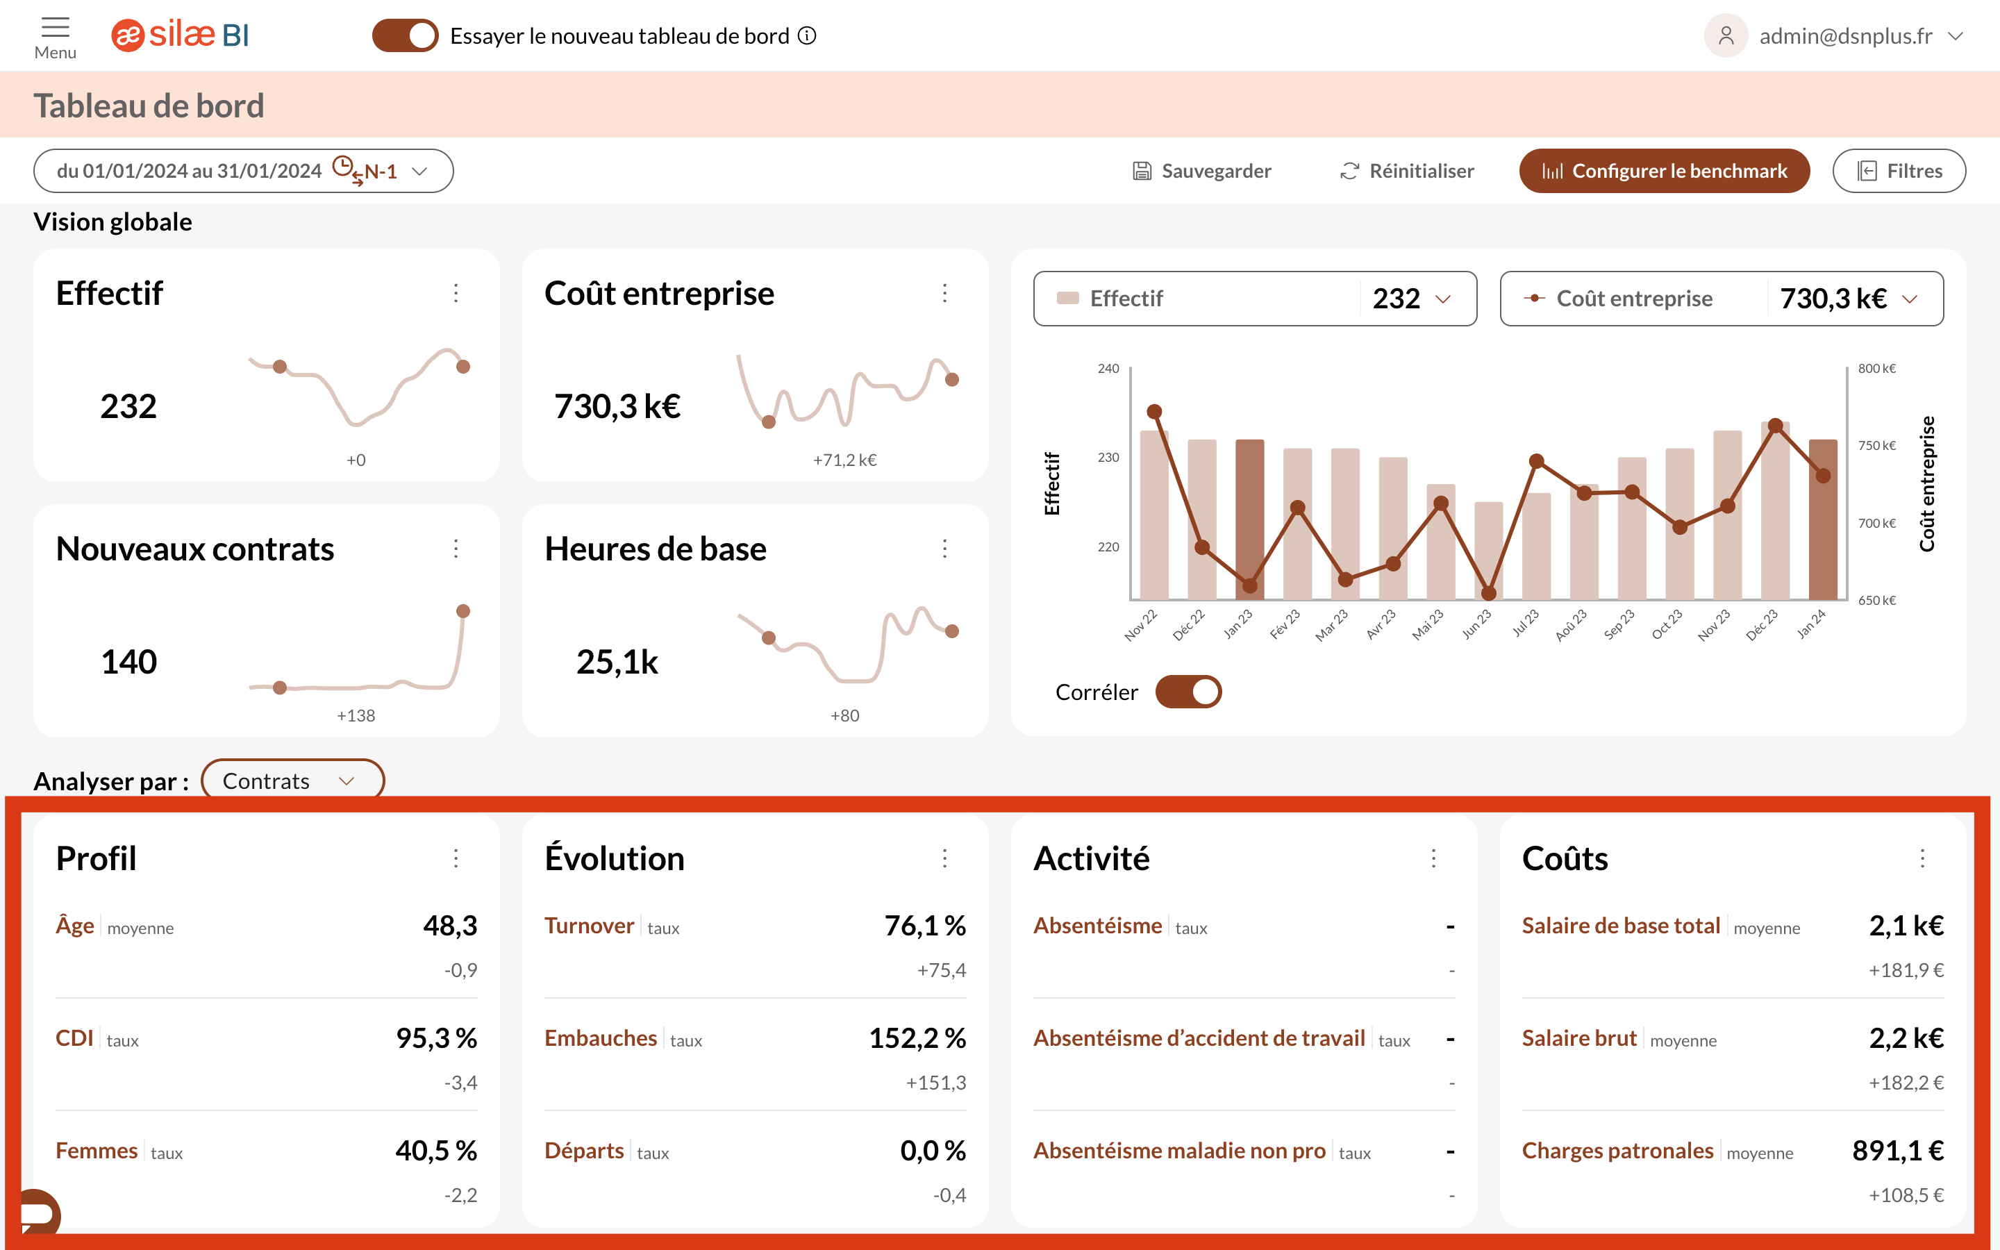The image size is (2000, 1250).
Task: Open the Absentéisme taux indicator link
Action: click(x=1097, y=925)
